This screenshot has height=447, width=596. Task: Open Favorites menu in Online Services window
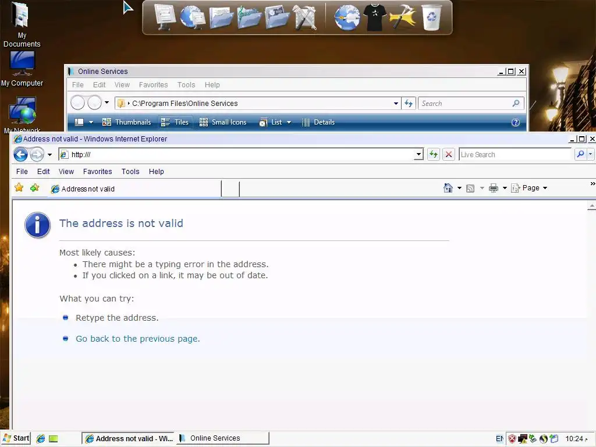coord(153,85)
